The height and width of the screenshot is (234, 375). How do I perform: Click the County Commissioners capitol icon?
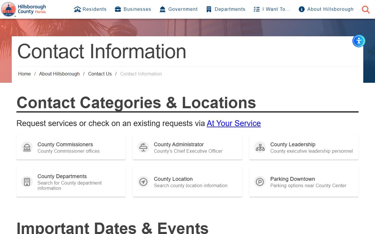point(27,147)
